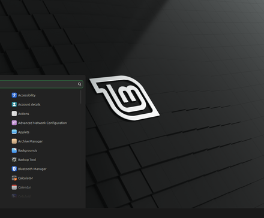This screenshot has height=218, width=264.
Task: Launch the Calculator icon
Action: 14,178
